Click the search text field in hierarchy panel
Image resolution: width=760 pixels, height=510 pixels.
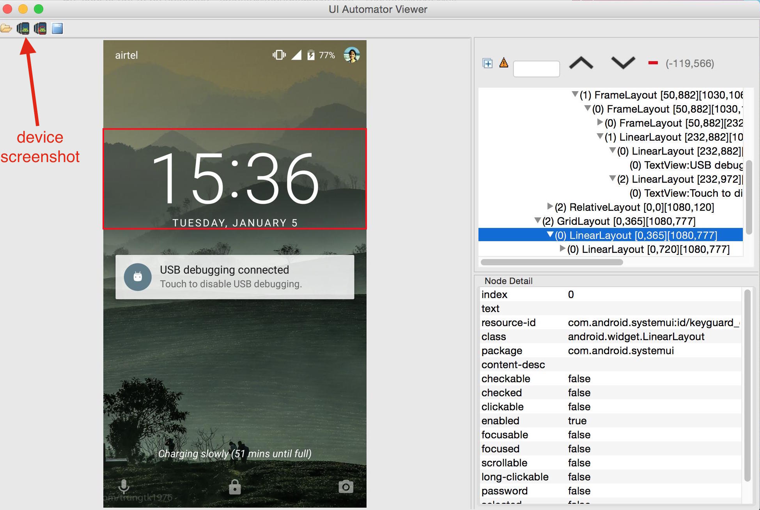point(536,69)
